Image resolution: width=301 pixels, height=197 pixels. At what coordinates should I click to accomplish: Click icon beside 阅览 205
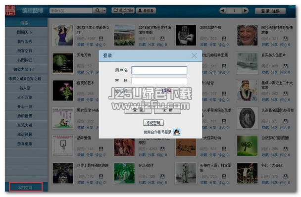[x=286, y=149]
